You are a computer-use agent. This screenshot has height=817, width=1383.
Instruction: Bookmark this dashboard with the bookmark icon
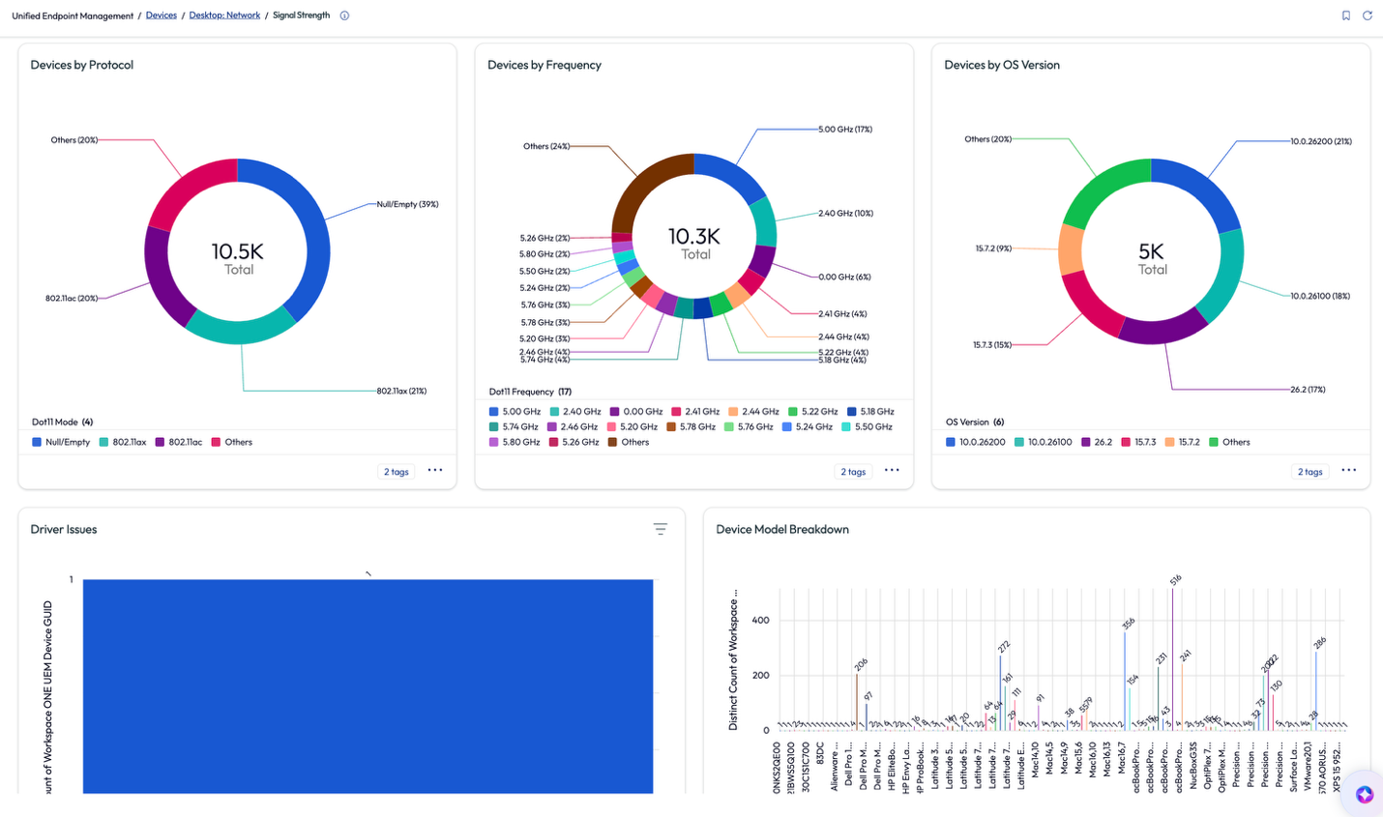click(1345, 15)
